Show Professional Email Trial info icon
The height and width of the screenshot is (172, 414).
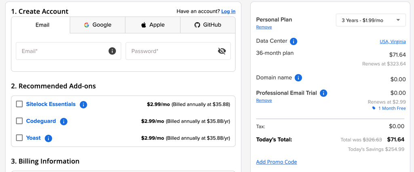click(323, 93)
